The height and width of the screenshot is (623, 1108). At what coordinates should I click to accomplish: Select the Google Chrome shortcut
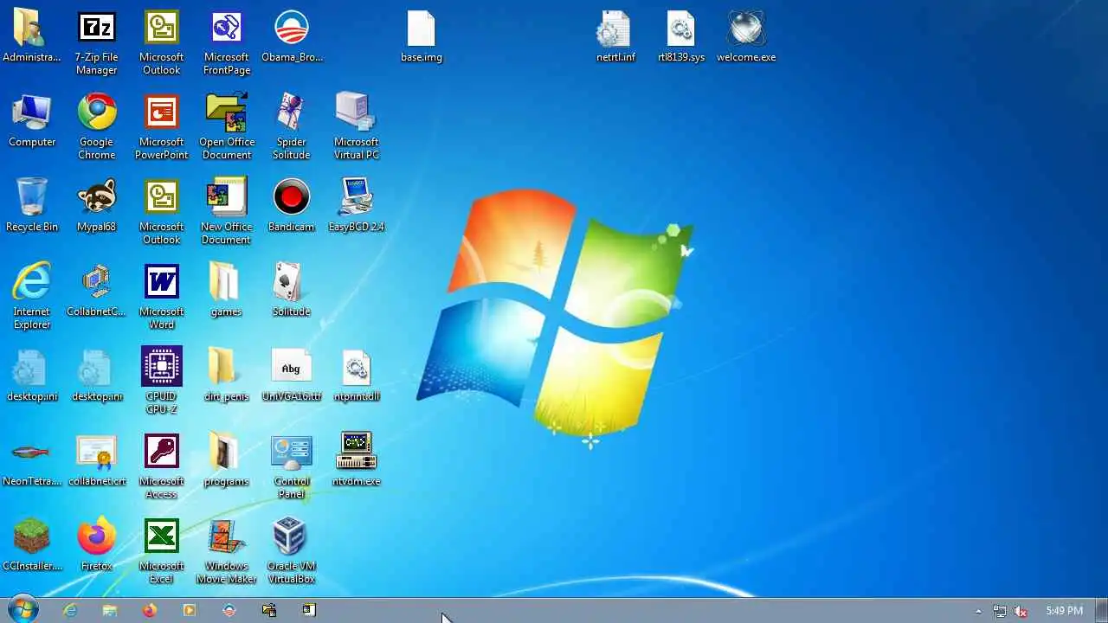click(97, 127)
